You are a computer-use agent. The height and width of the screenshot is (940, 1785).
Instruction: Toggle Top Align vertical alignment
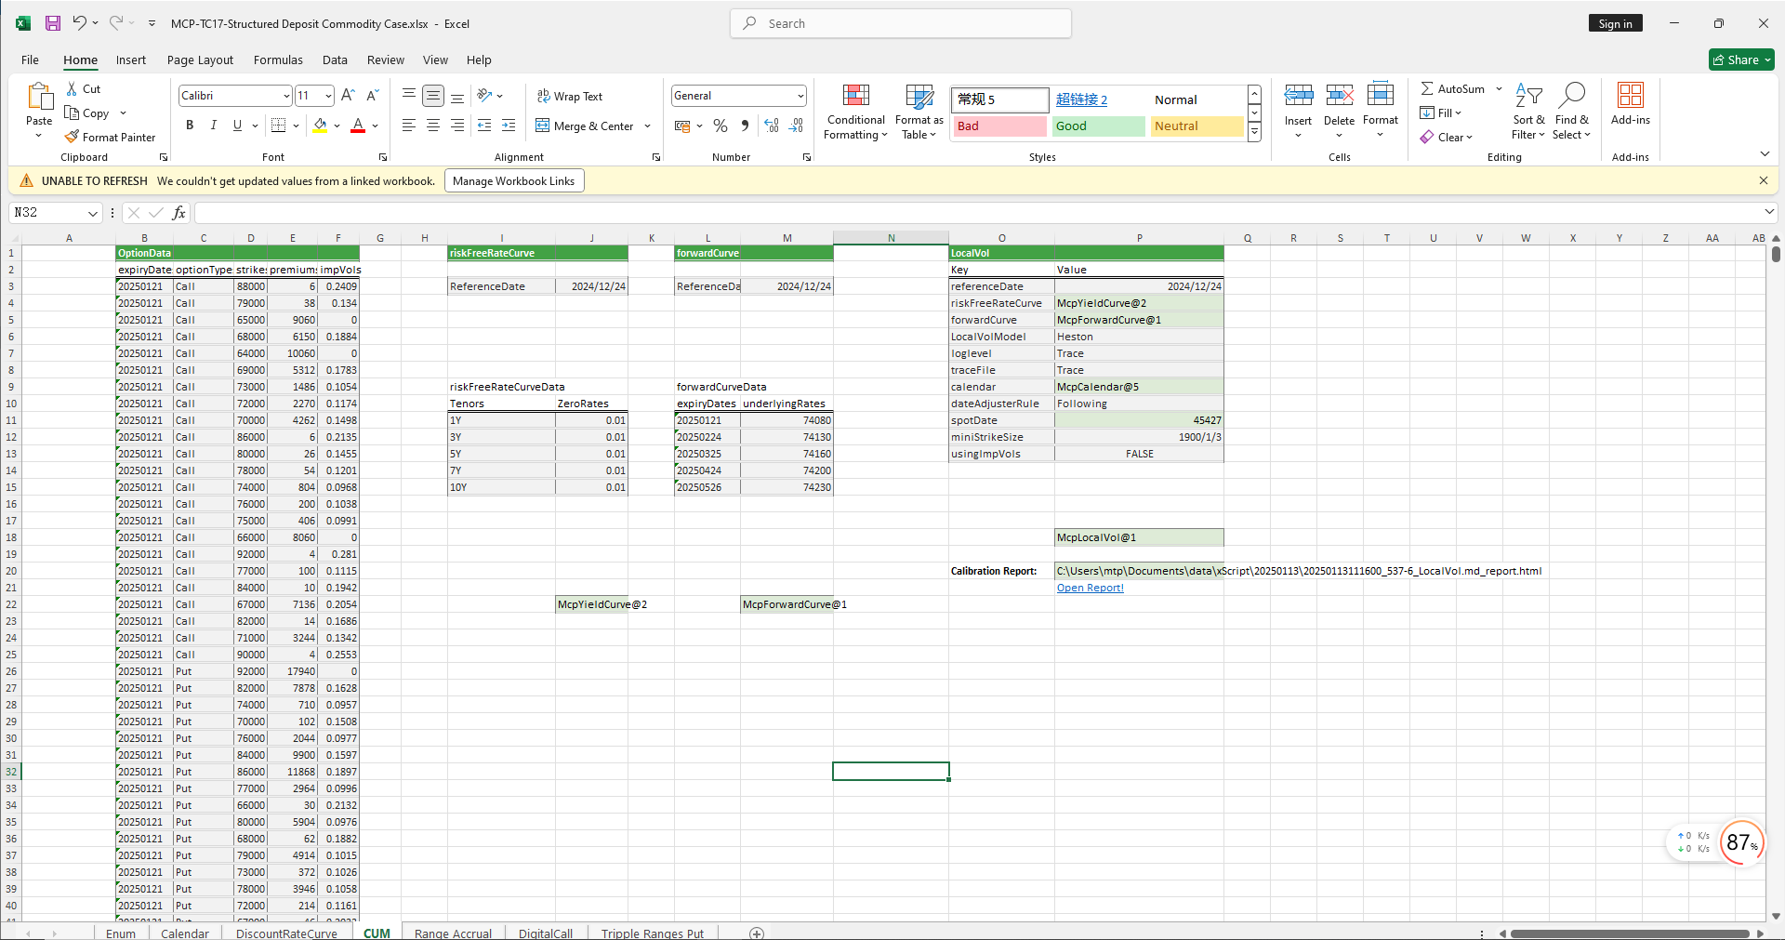point(409,96)
